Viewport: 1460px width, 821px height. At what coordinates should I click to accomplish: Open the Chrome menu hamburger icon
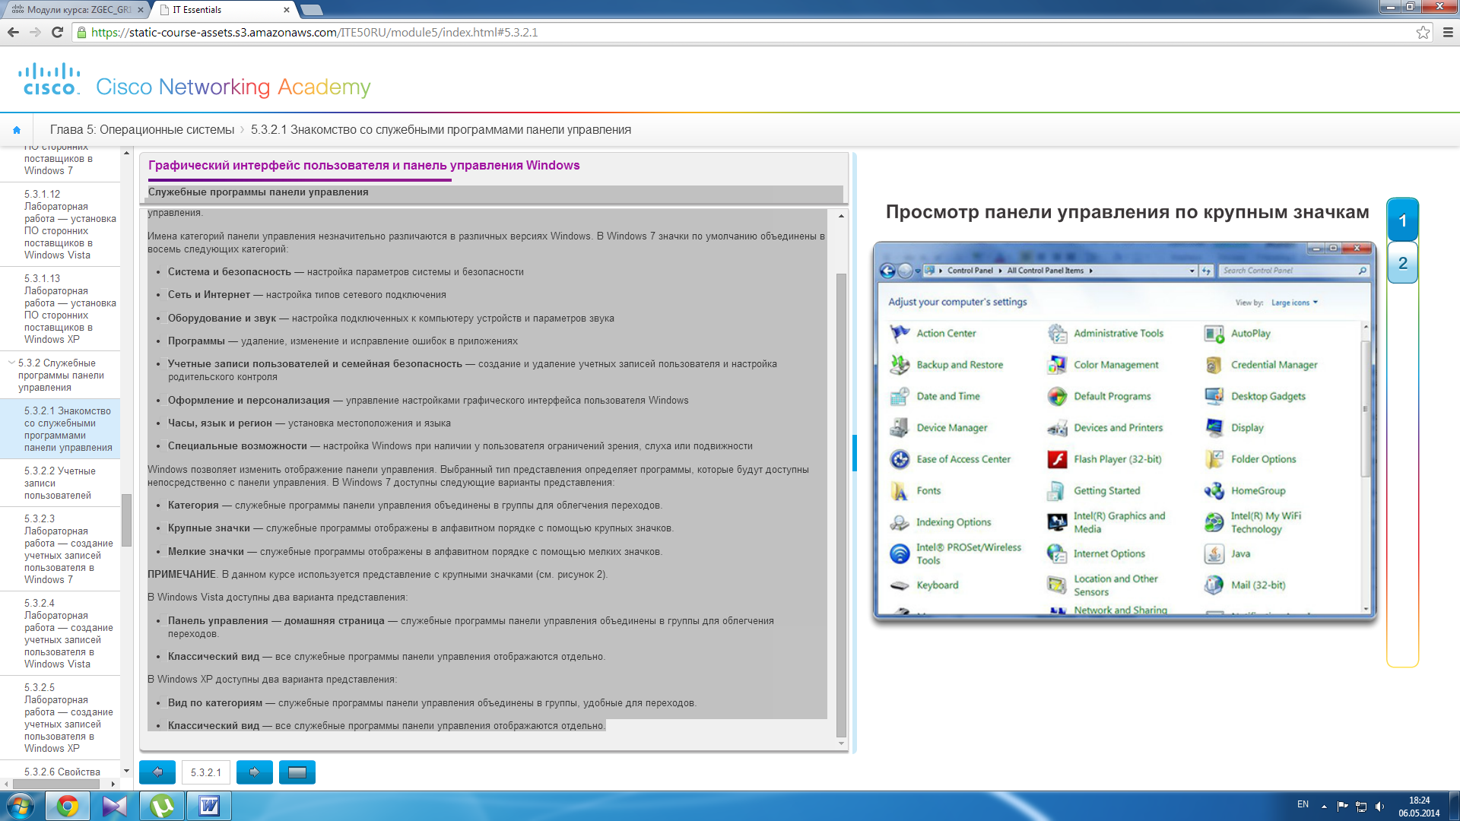(1448, 32)
